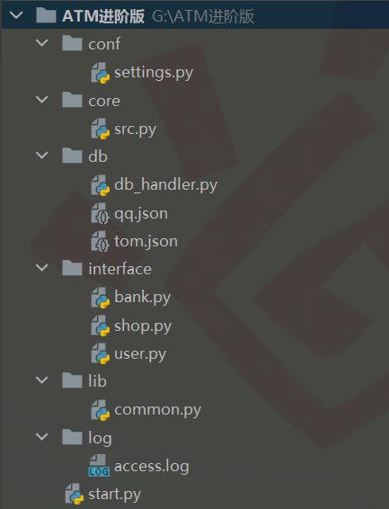Screen dimensions: 389x509
Task: Open bank.py in the interface folder
Action: [x=142, y=298]
